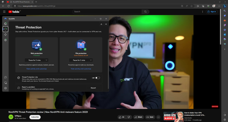
Task: Open Edge app available icon in address bar
Action: coord(182,6)
